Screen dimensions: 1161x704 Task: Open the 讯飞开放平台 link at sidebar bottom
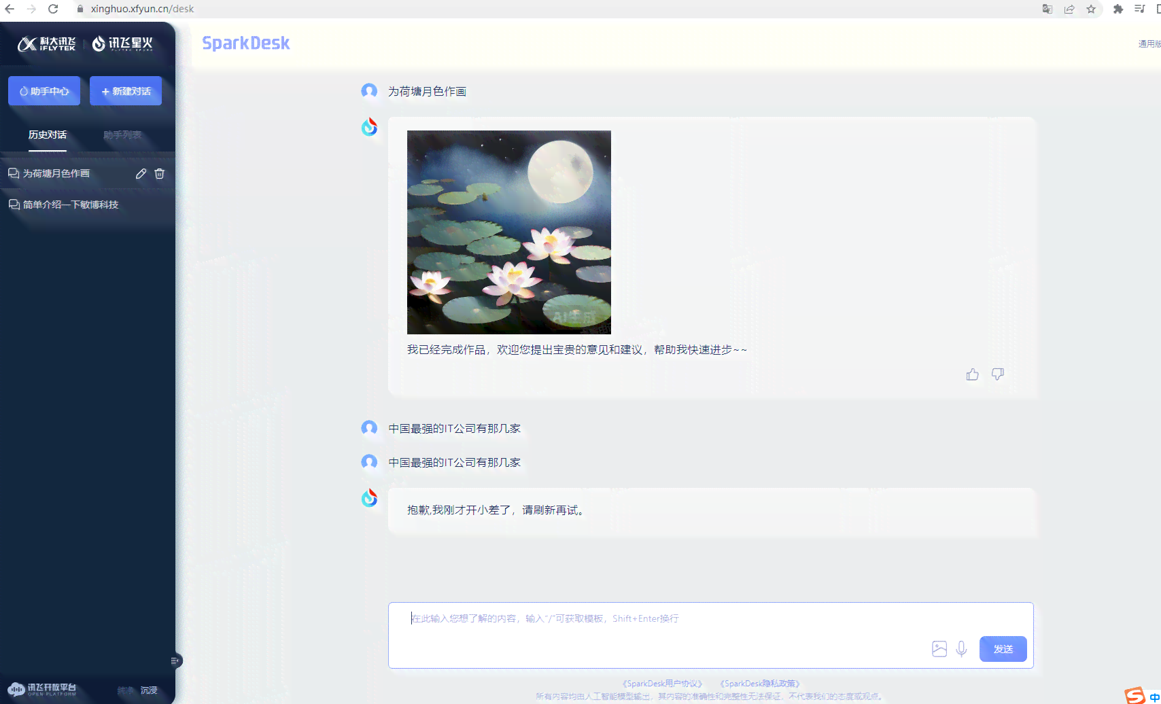42,690
